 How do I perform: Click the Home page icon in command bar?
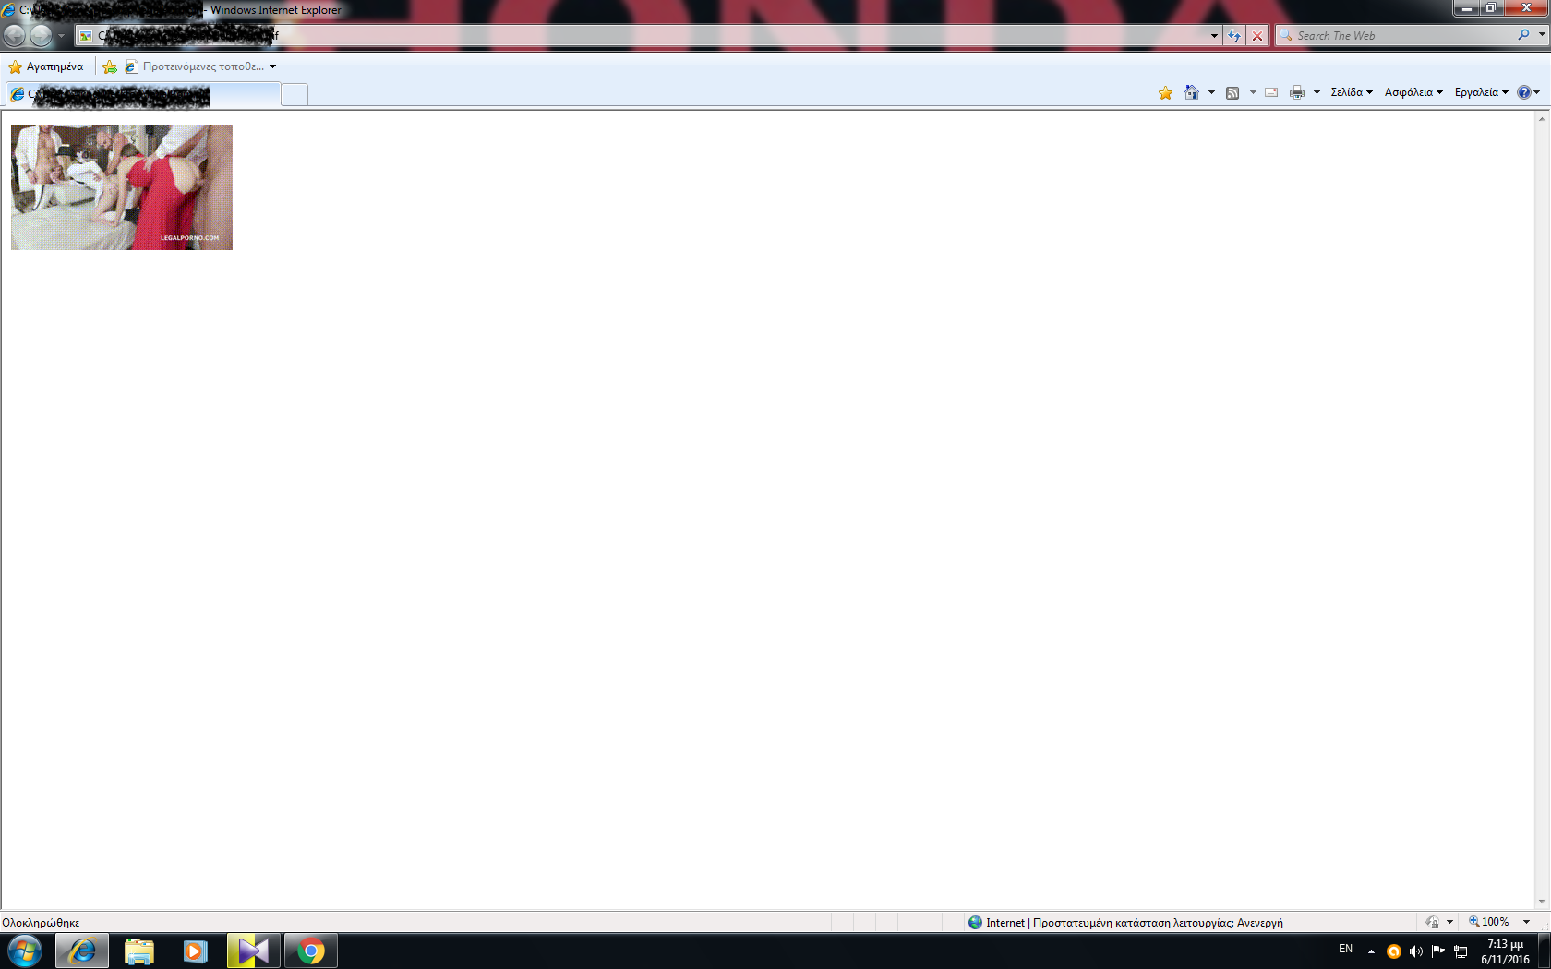click(1192, 92)
